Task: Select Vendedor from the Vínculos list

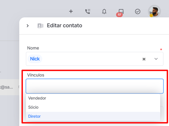Action: [x=93, y=98]
